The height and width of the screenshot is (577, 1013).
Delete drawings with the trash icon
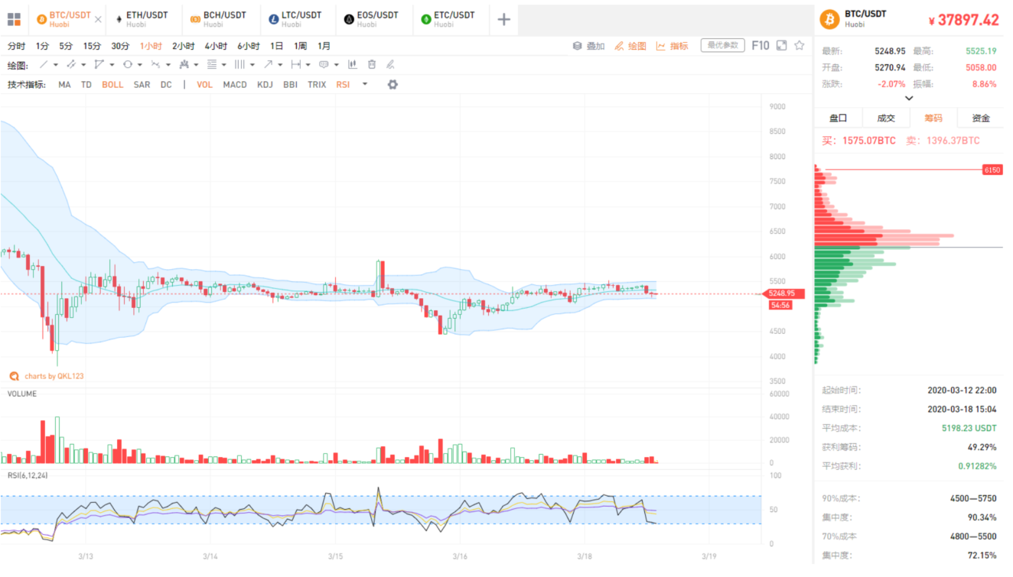click(372, 65)
